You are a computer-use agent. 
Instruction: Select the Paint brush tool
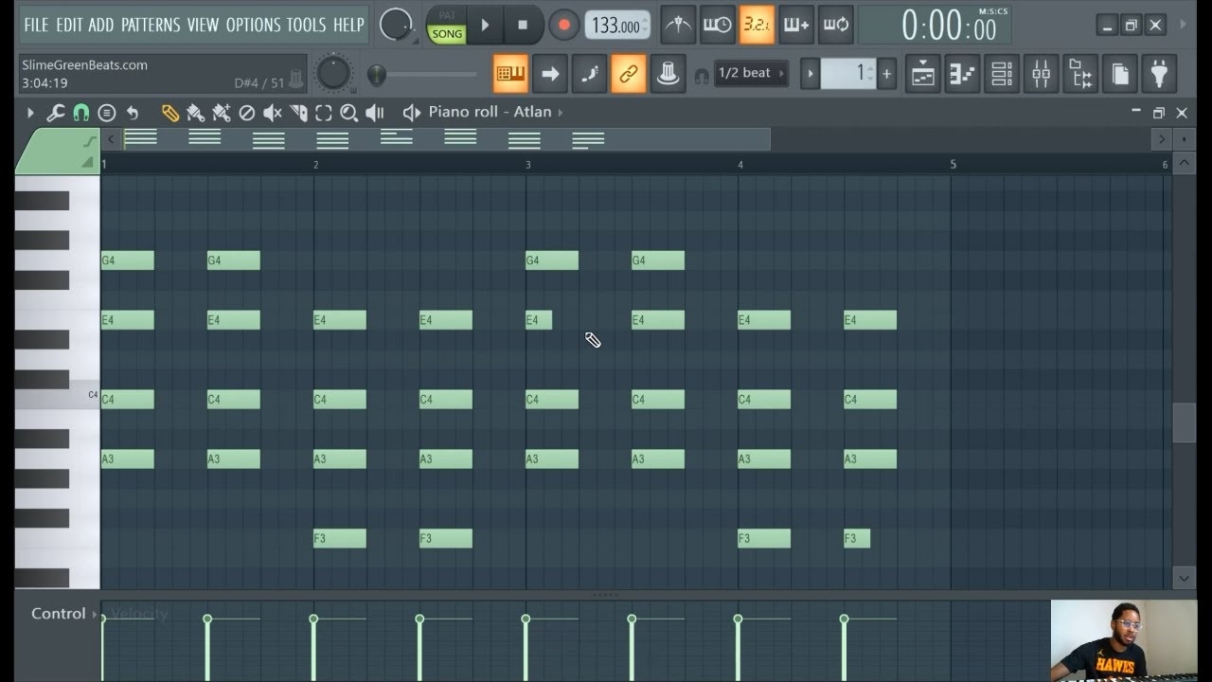196,112
